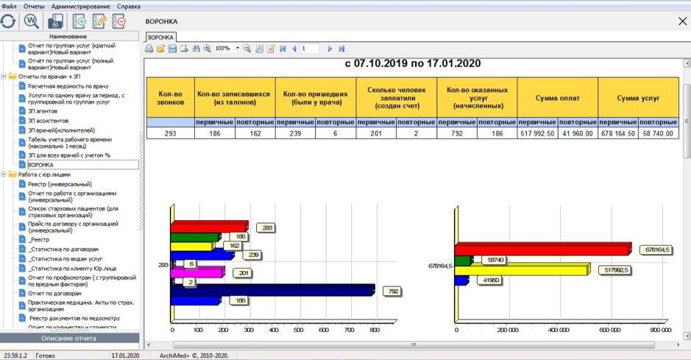The image size is (691, 360).
Task: Export report using page with arrow icon
Action: click(x=184, y=49)
